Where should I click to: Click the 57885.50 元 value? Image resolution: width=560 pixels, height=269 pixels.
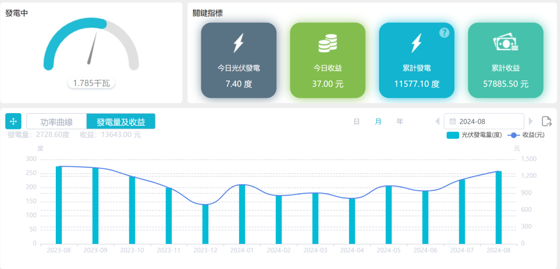click(505, 84)
